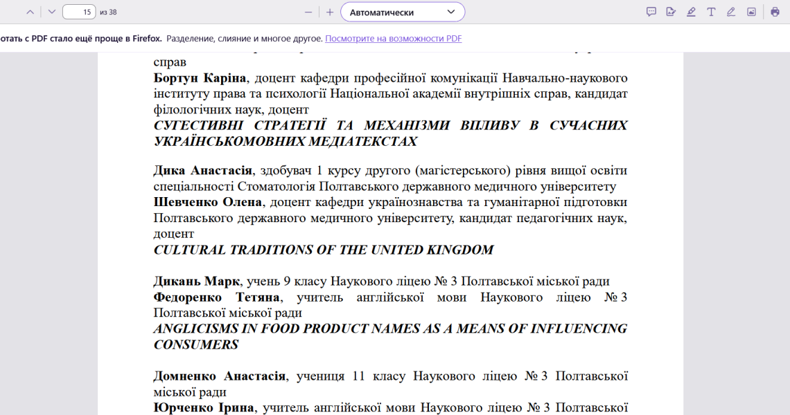Click the author name Федоренко Тетяна
This screenshot has width=790, height=415.
click(x=217, y=297)
